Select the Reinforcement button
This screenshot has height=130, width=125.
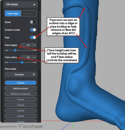pos(21,88)
